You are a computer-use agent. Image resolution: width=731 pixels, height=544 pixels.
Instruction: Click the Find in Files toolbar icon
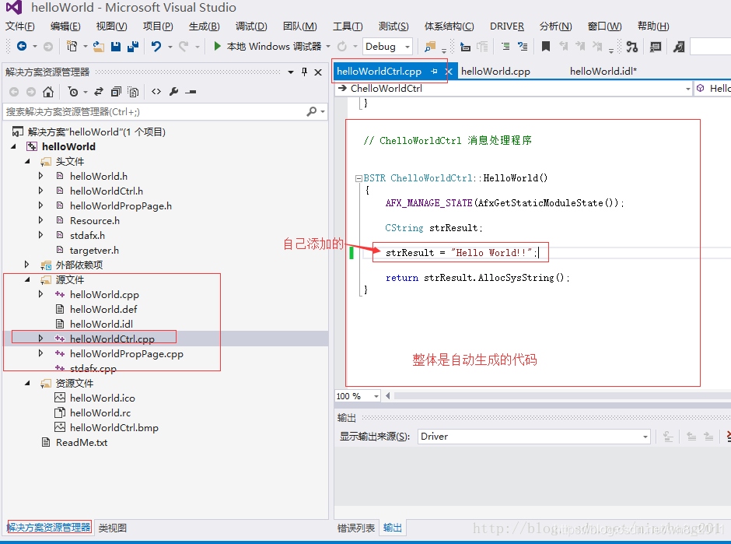pos(429,46)
